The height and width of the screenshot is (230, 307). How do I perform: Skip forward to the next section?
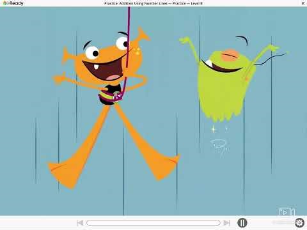click(x=227, y=223)
